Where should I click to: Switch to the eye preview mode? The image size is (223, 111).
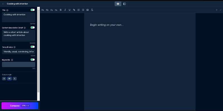tap(118, 4)
